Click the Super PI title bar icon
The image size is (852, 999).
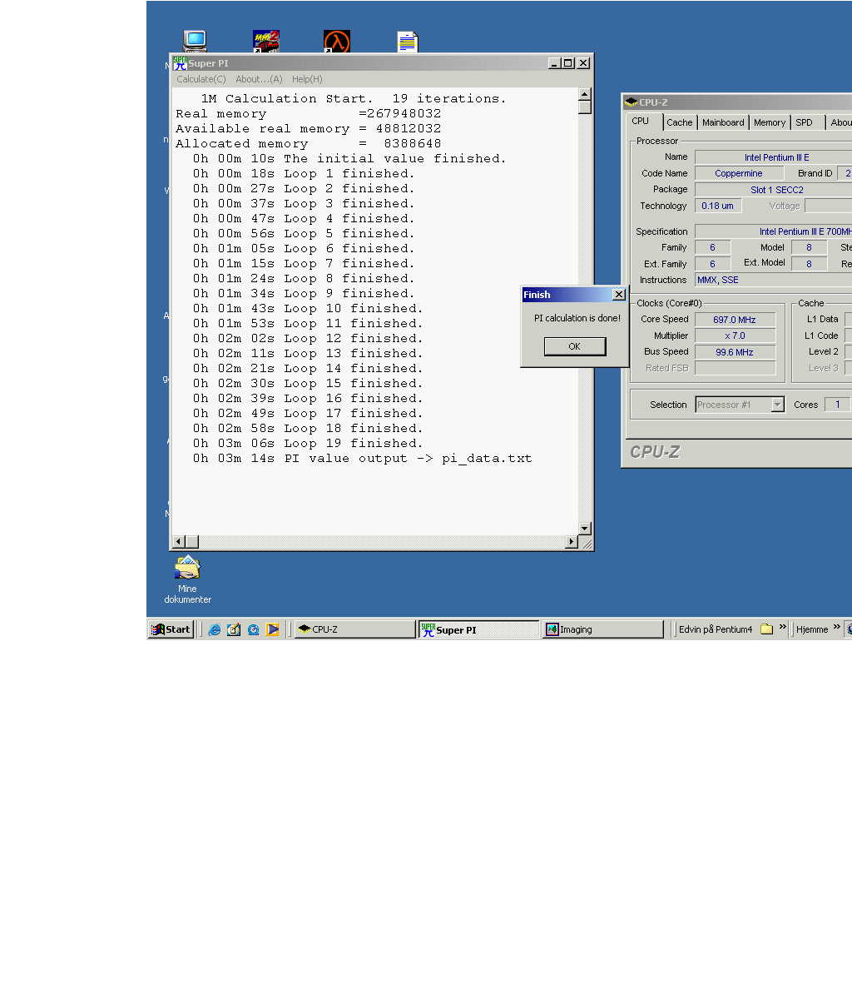(180, 62)
